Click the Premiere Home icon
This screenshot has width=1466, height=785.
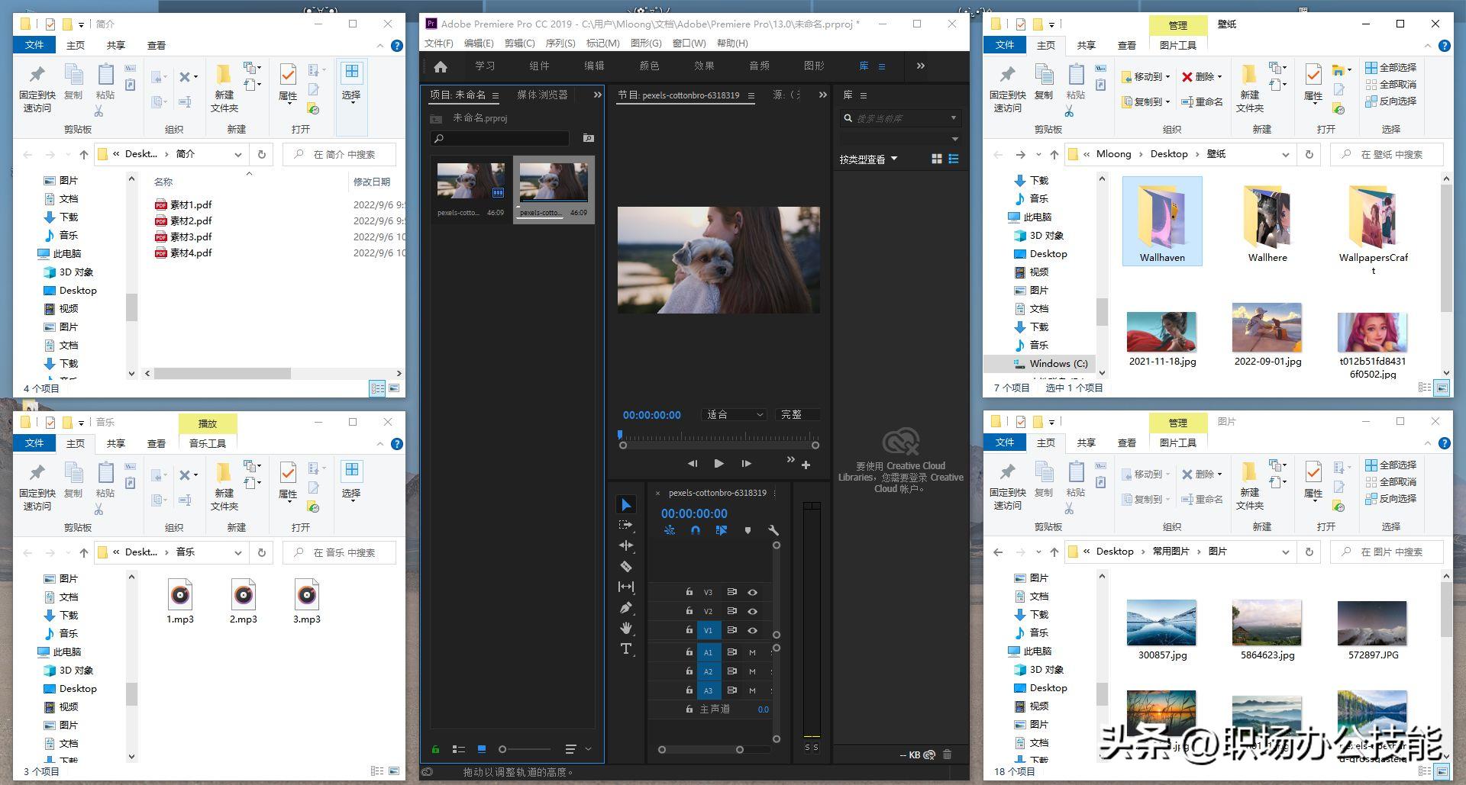pos(441,66)
